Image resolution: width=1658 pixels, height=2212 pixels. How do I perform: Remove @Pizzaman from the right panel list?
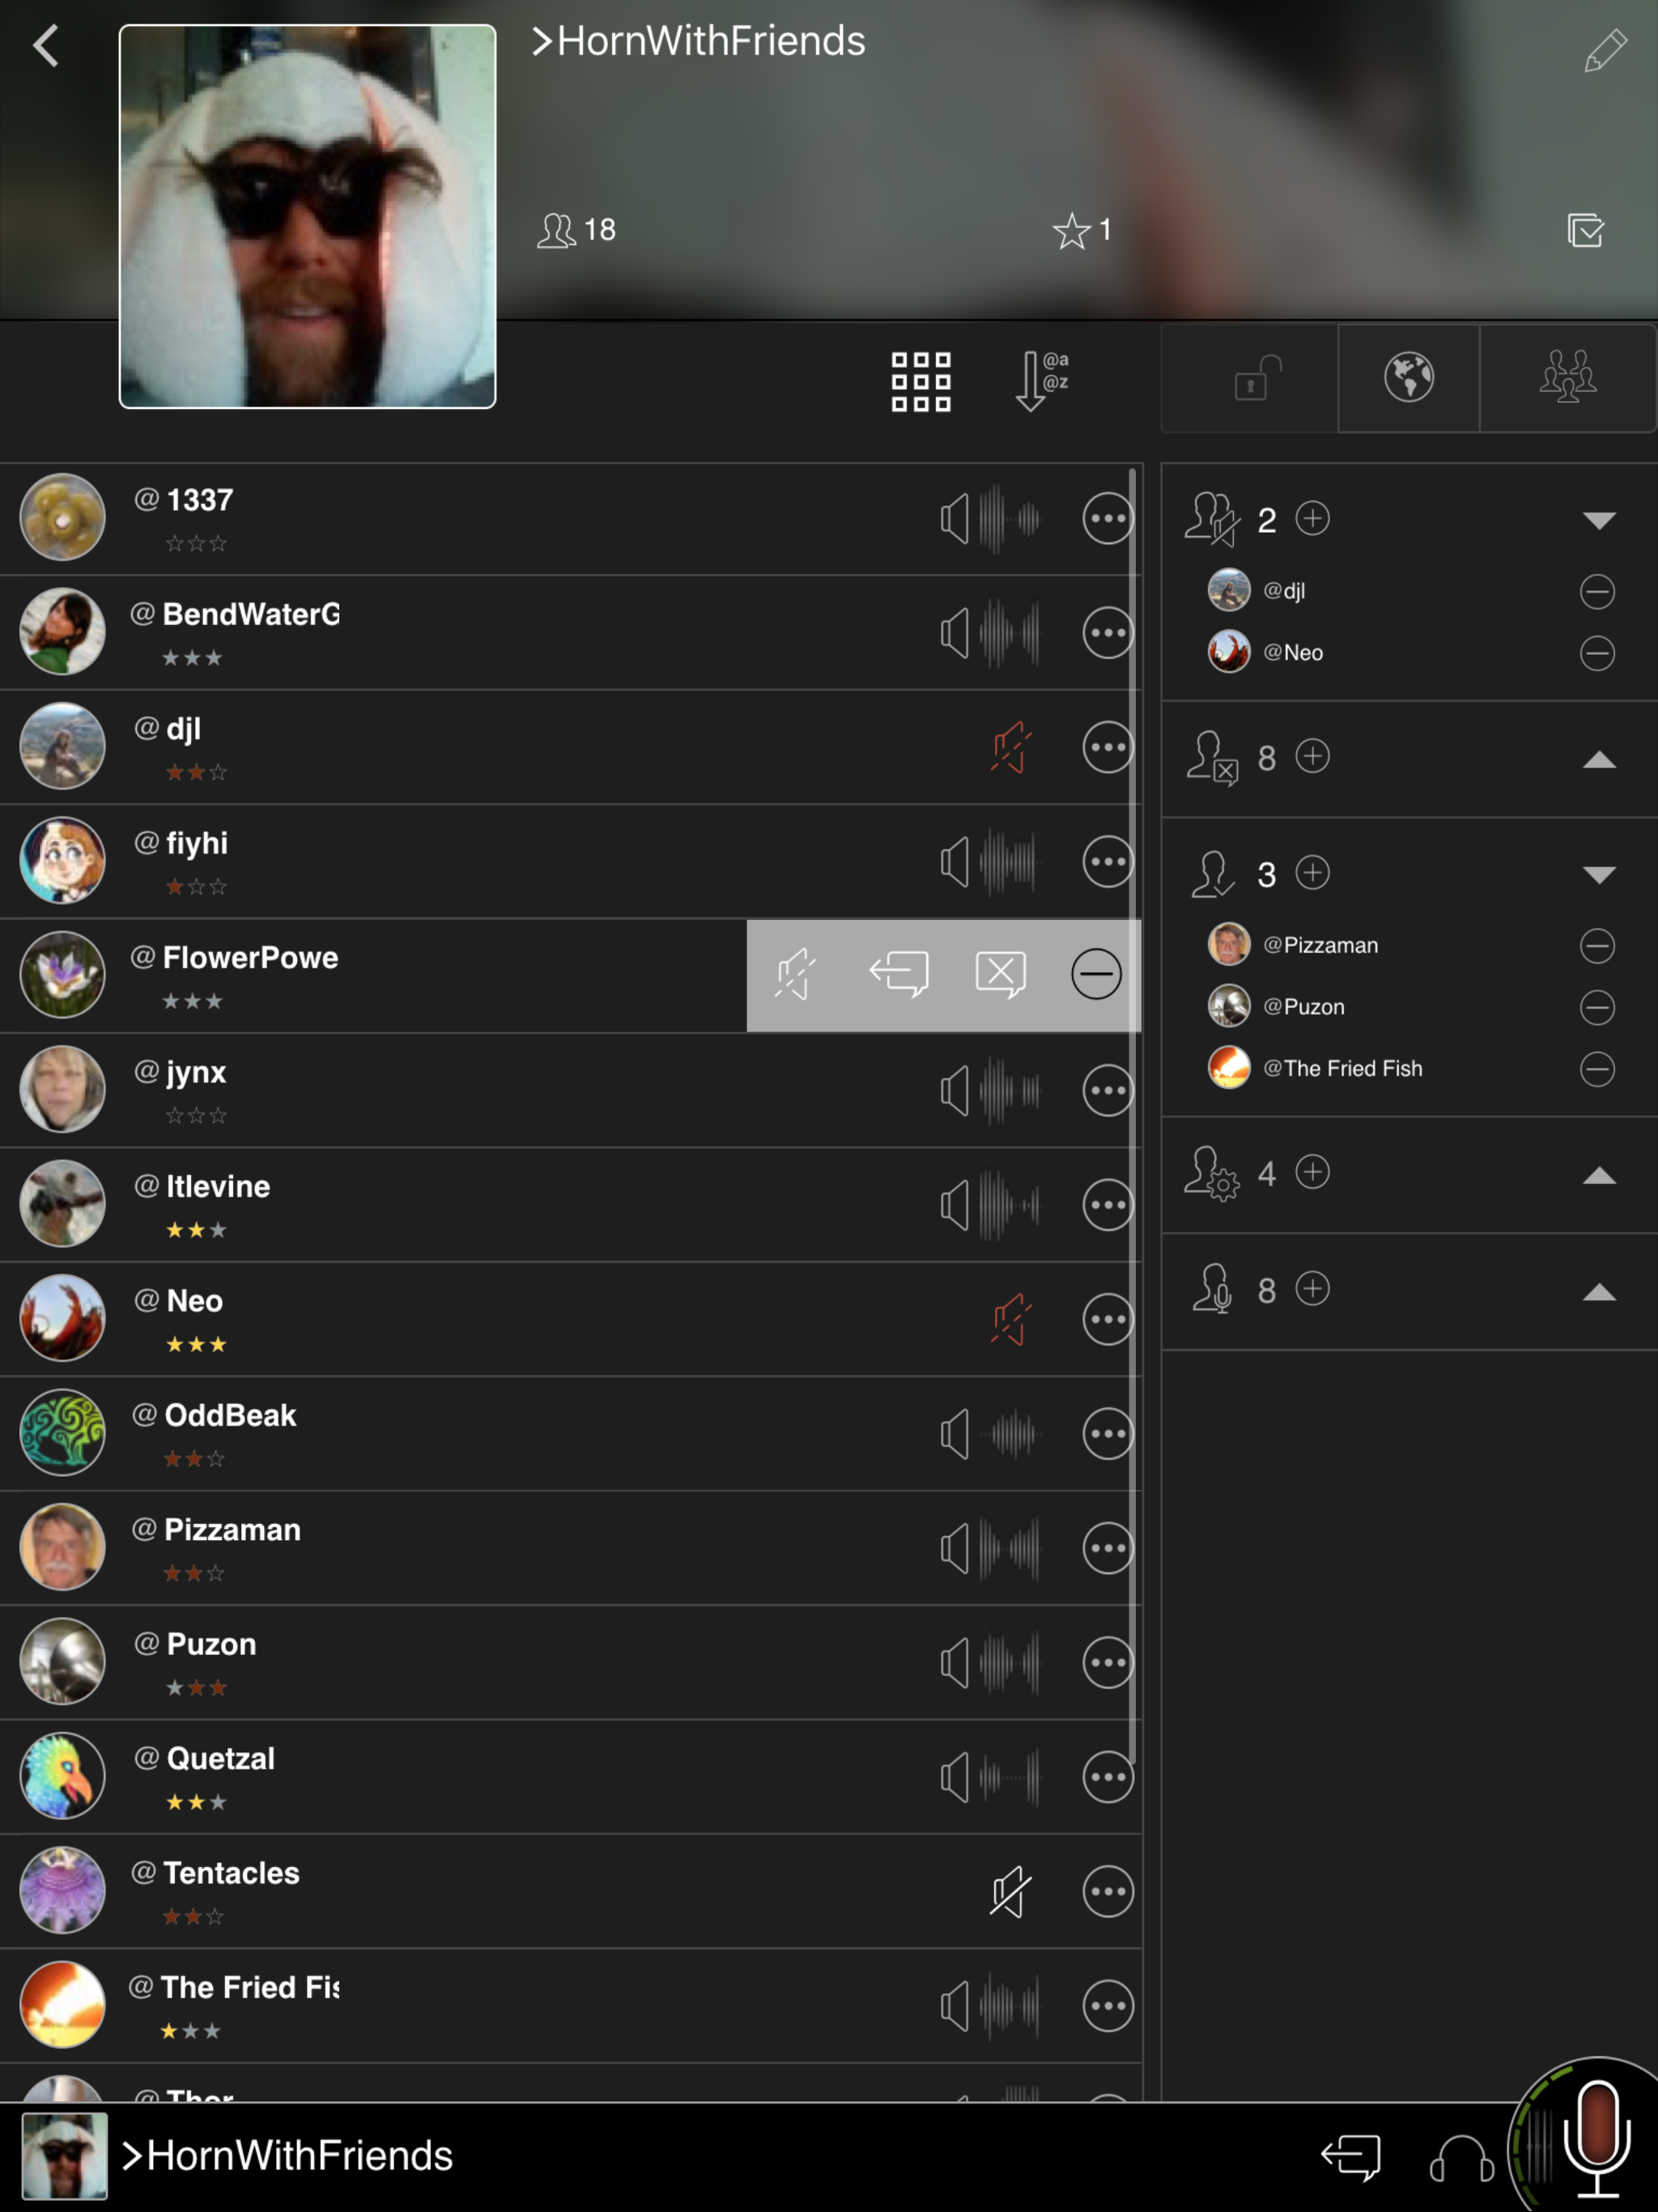pyautogui.click(x=1596, y=946)
